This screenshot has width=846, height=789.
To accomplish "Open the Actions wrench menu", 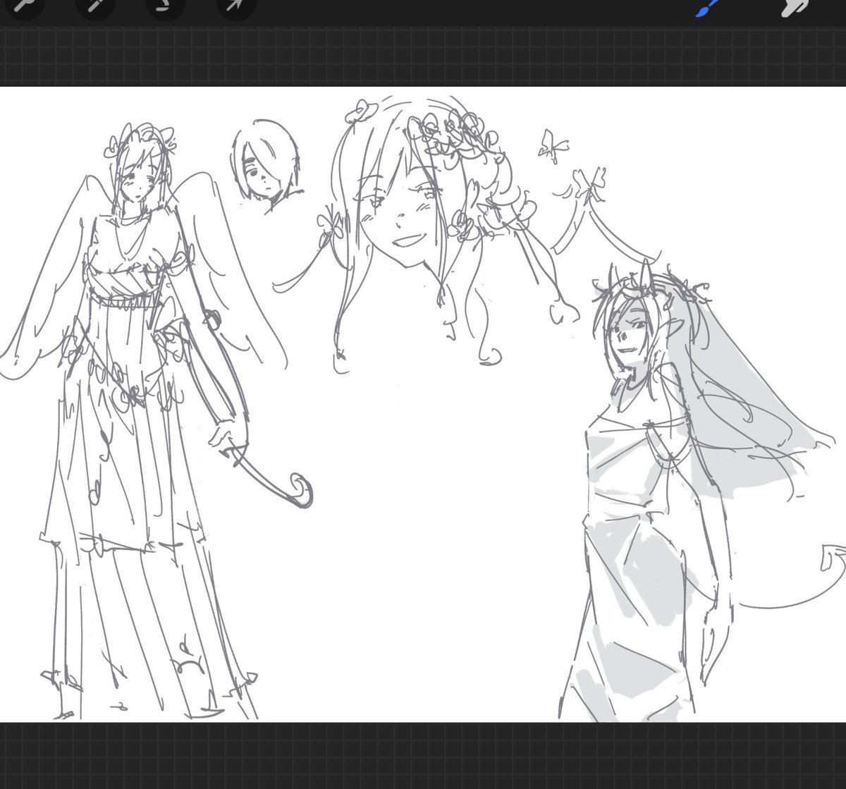I will point(24,6).
